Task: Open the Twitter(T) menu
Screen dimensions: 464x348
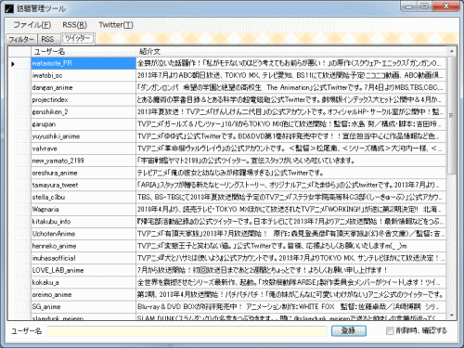Action: (116, 25)
